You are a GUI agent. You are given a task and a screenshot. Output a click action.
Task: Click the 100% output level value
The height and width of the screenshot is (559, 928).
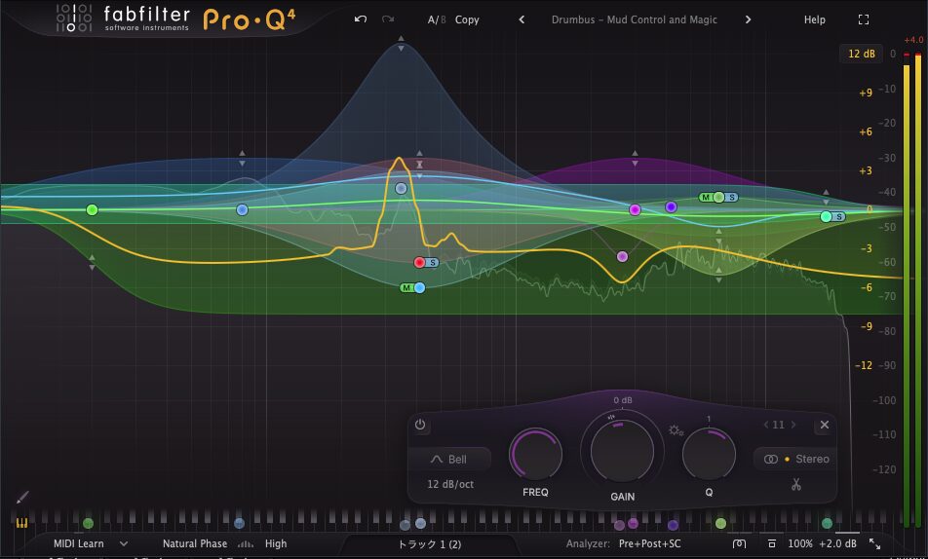click(800, 543)
